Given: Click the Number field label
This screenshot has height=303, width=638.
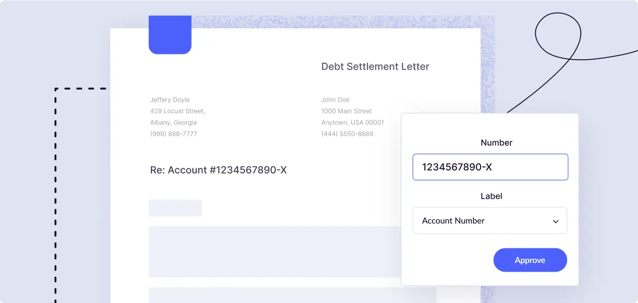Looking at the screenshot, I should coord(496,143).
